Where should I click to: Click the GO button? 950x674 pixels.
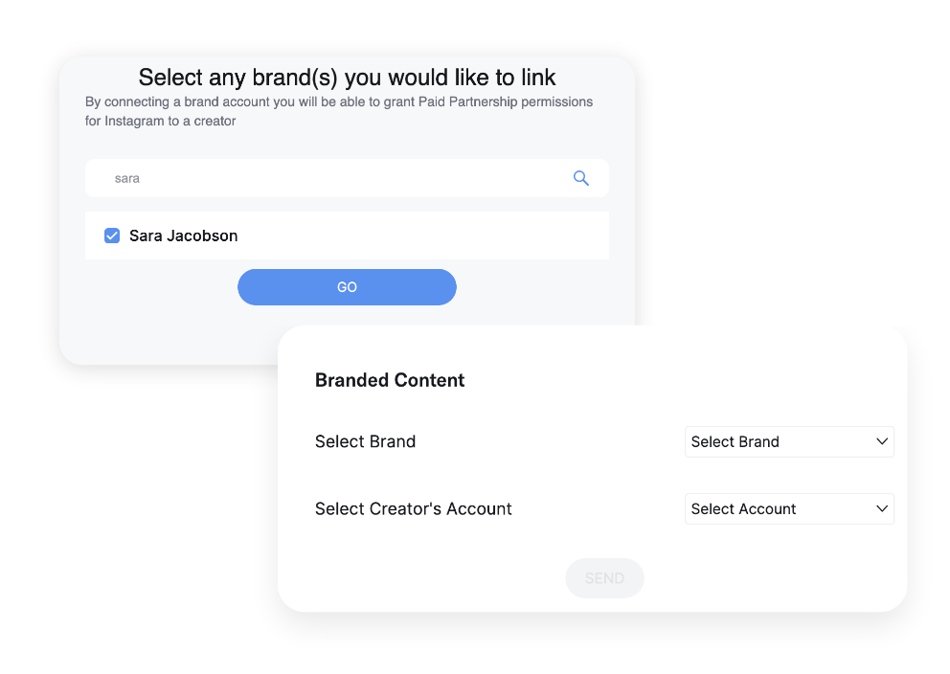(x=347, y=287)
